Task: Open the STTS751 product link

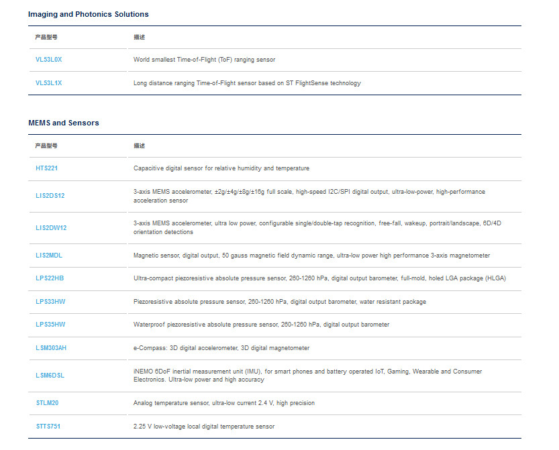Action: [x=48, y=427]
